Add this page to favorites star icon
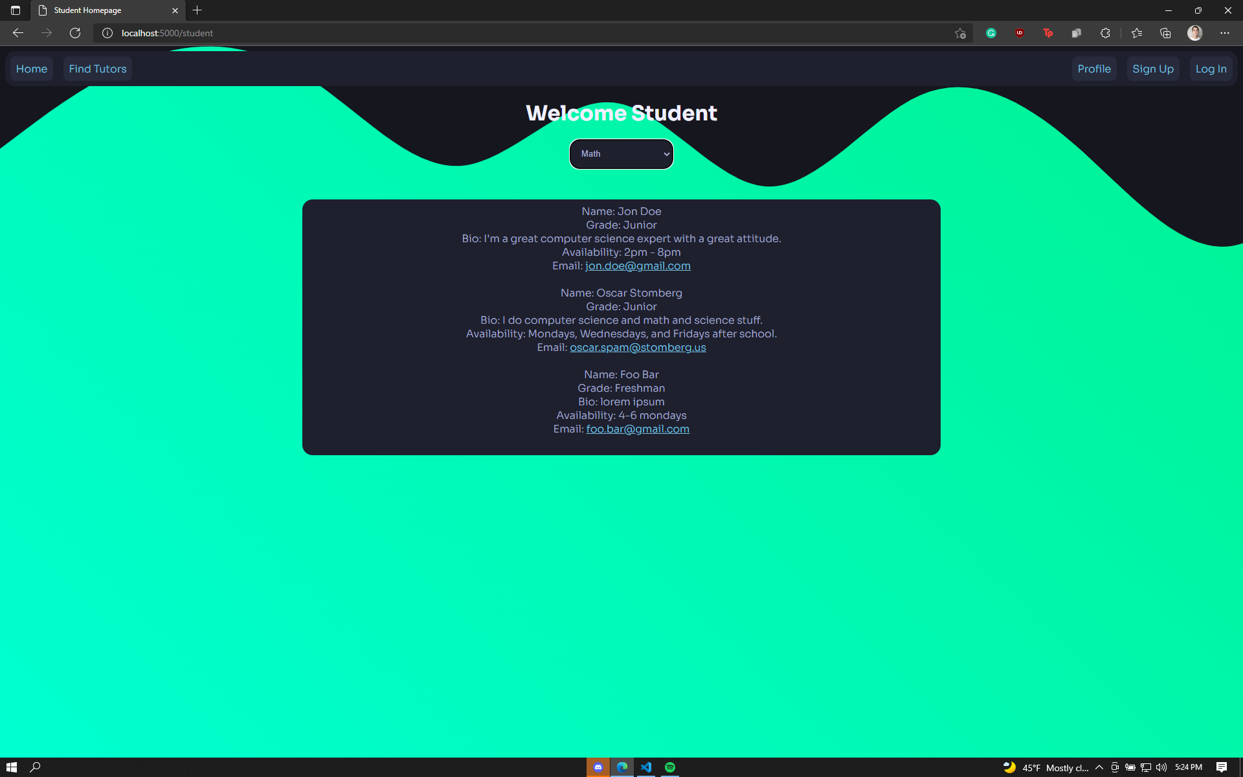The height and width of the screenshot is (777, 1243). click(960, 33)
